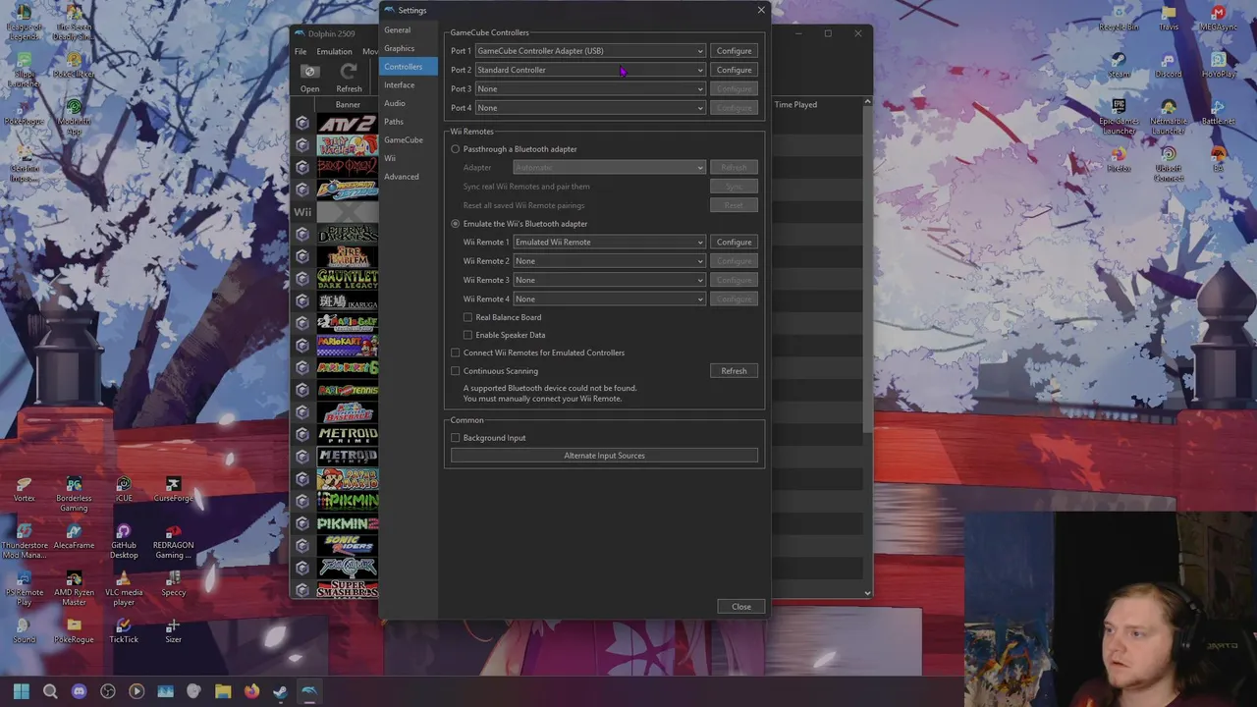Switch to GameCube settings tab
Viewport: 1257px width, 707px height.
409,139
